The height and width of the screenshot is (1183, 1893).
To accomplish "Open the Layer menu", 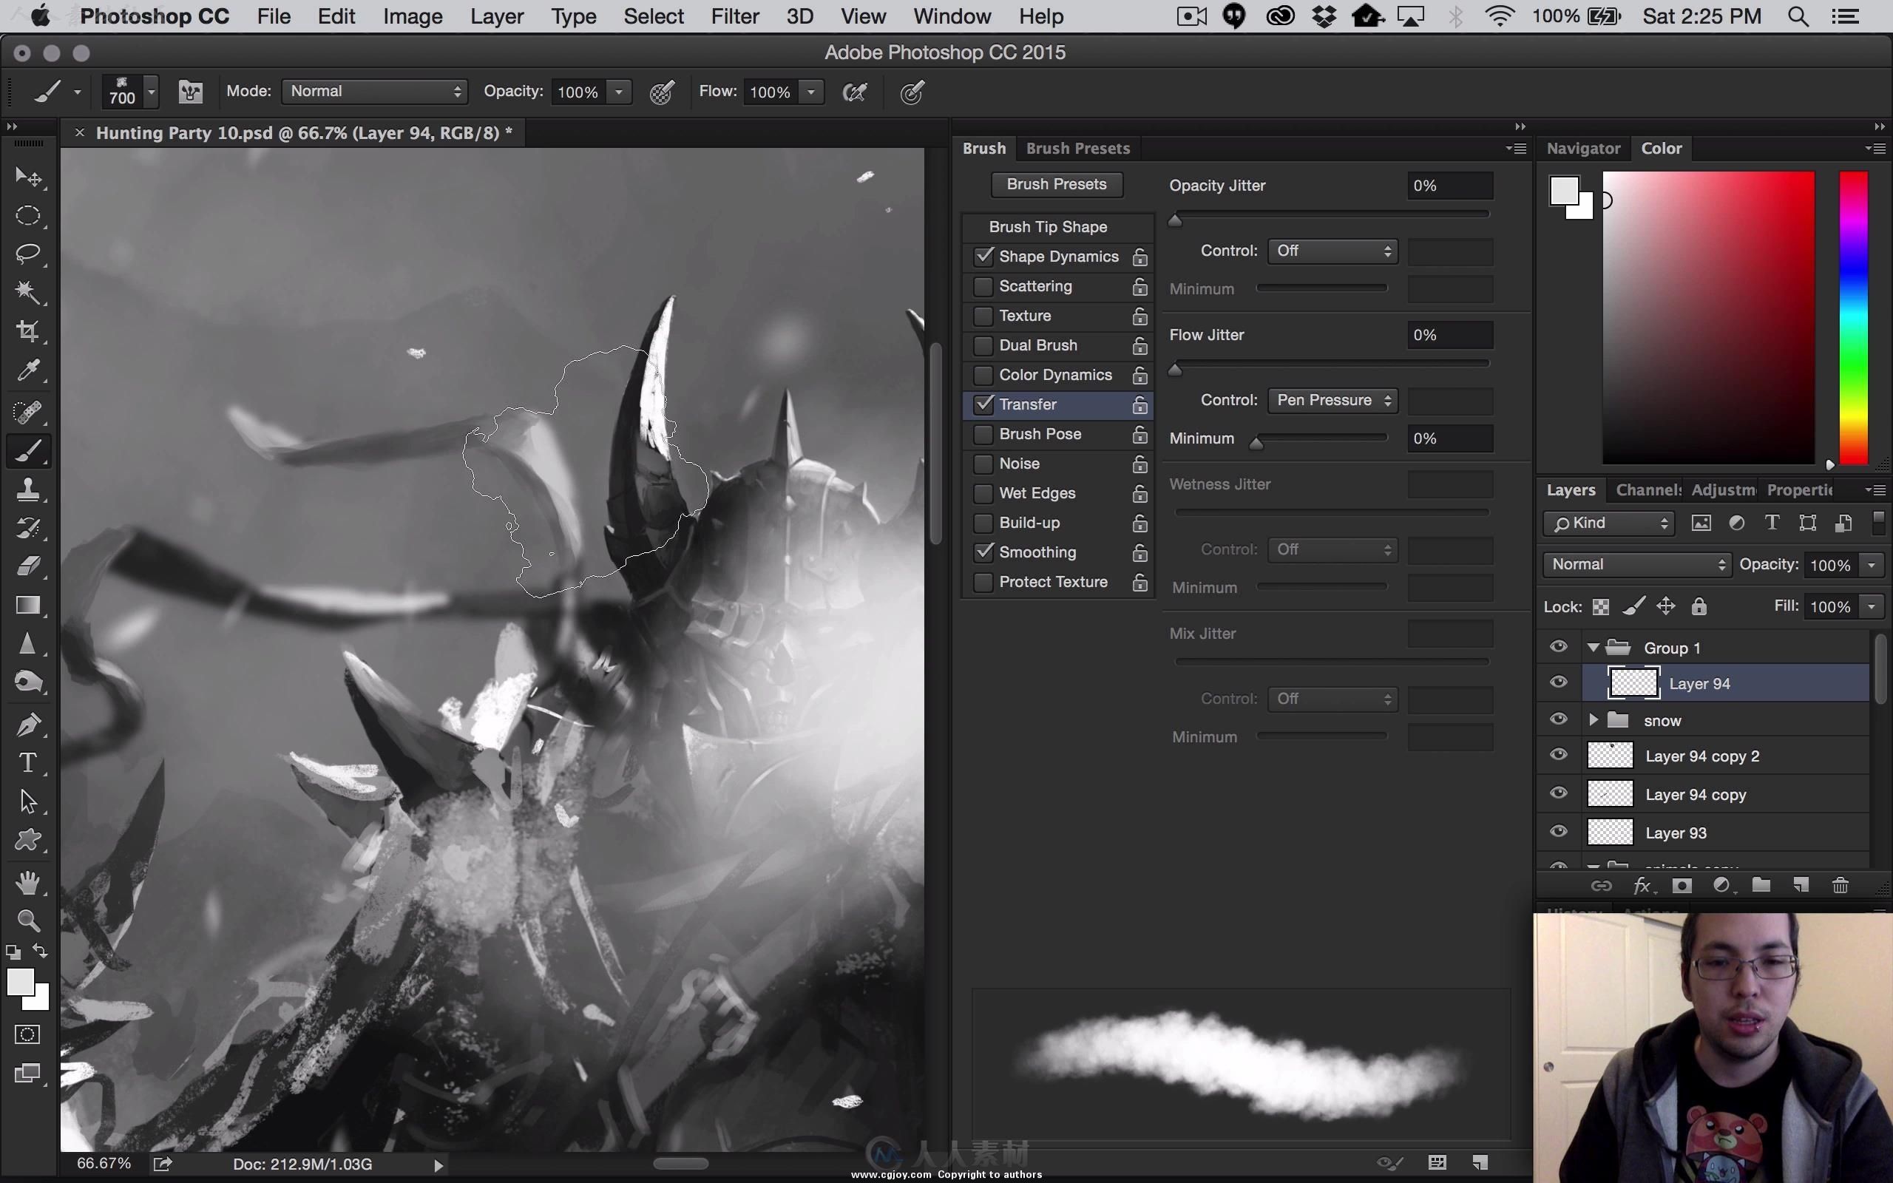I will tap(497, 16).
